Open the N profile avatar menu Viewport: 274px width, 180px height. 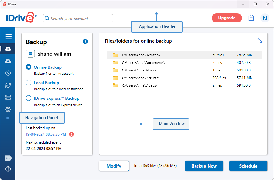[x=265, y=18]
